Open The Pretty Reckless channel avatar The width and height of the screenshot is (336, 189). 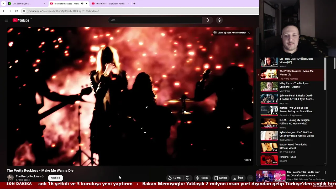coord(10,178)
